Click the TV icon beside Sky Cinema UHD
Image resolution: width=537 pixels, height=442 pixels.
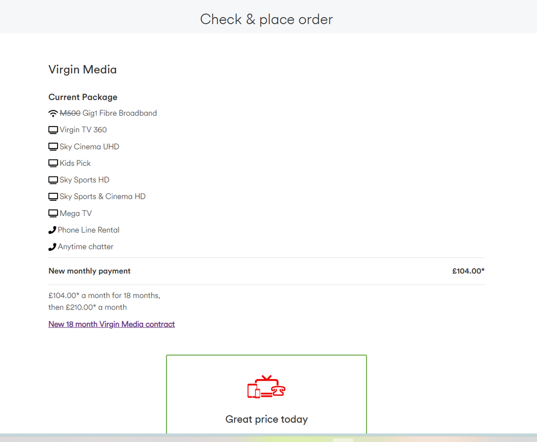53,146
